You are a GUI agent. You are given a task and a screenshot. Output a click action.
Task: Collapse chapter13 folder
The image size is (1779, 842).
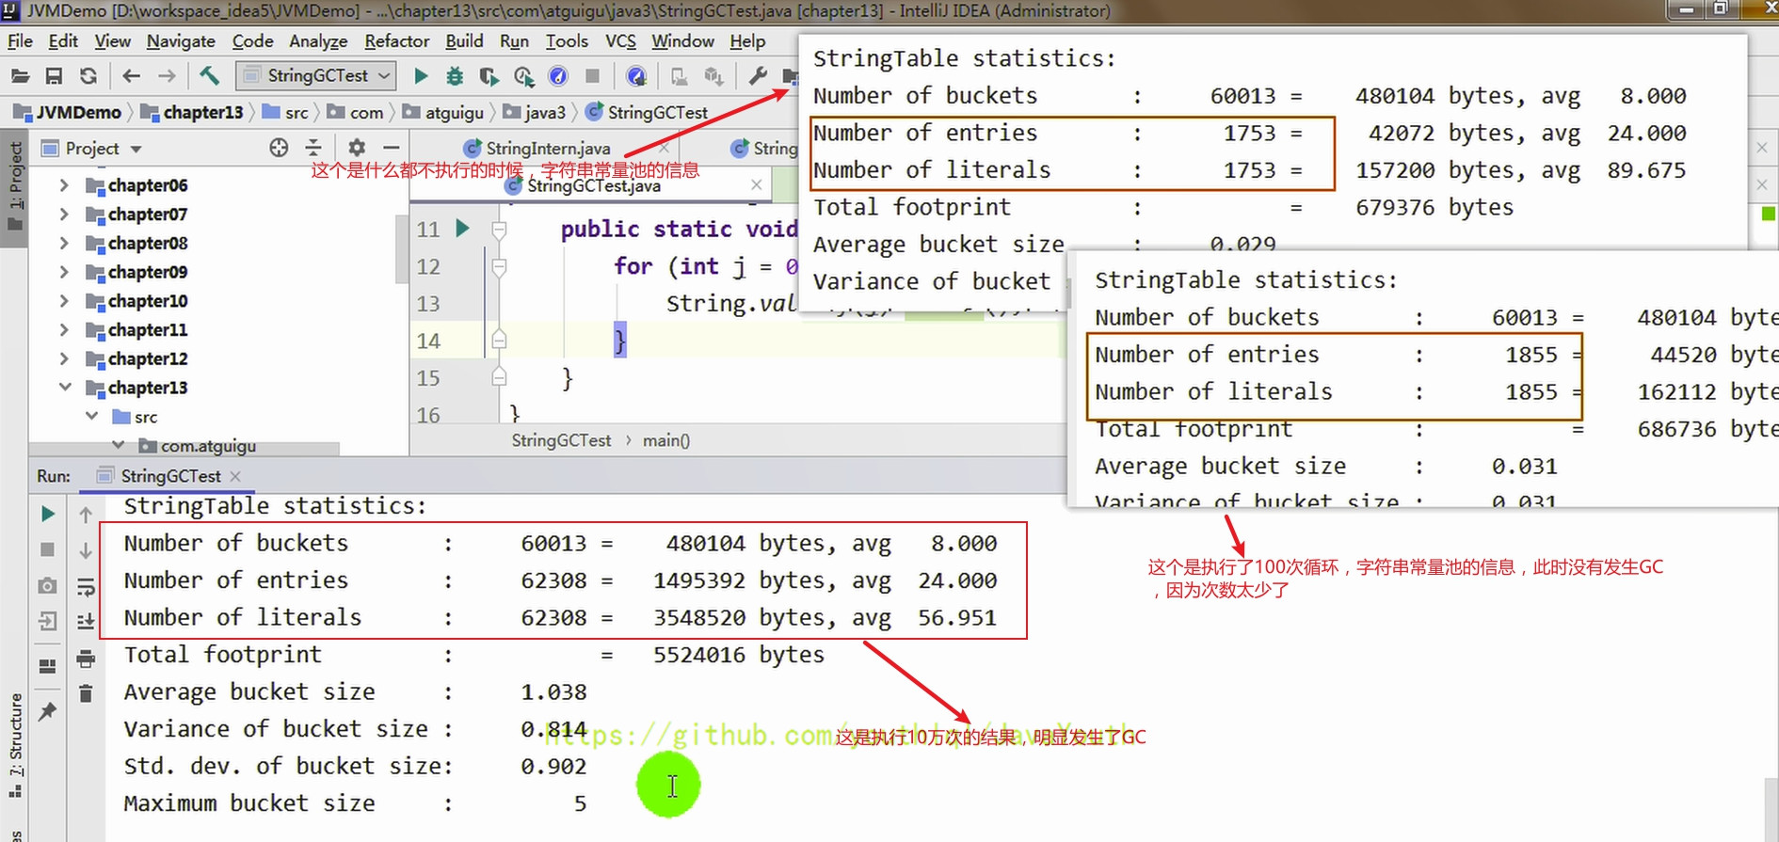64,388
